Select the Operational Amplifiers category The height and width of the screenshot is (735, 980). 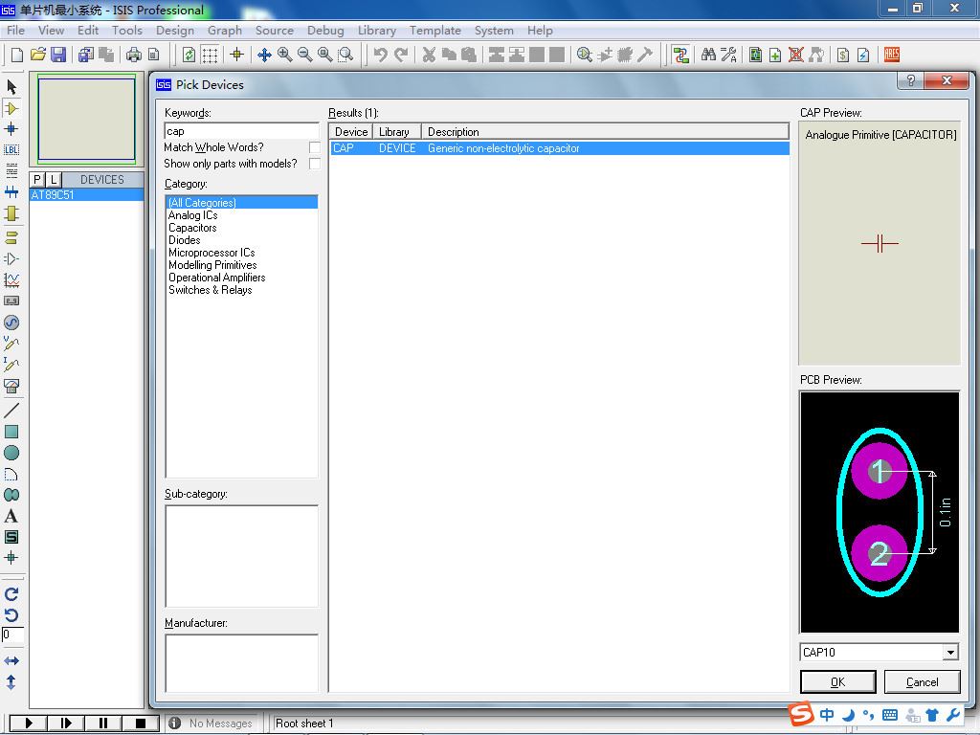(x=217, y=278)
